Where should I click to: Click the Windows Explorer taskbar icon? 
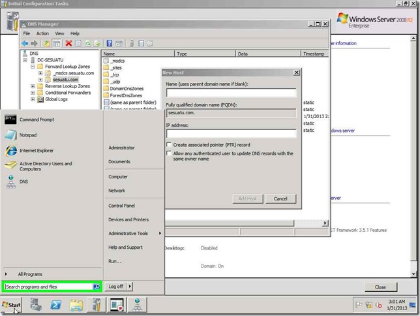click(76, 305)
